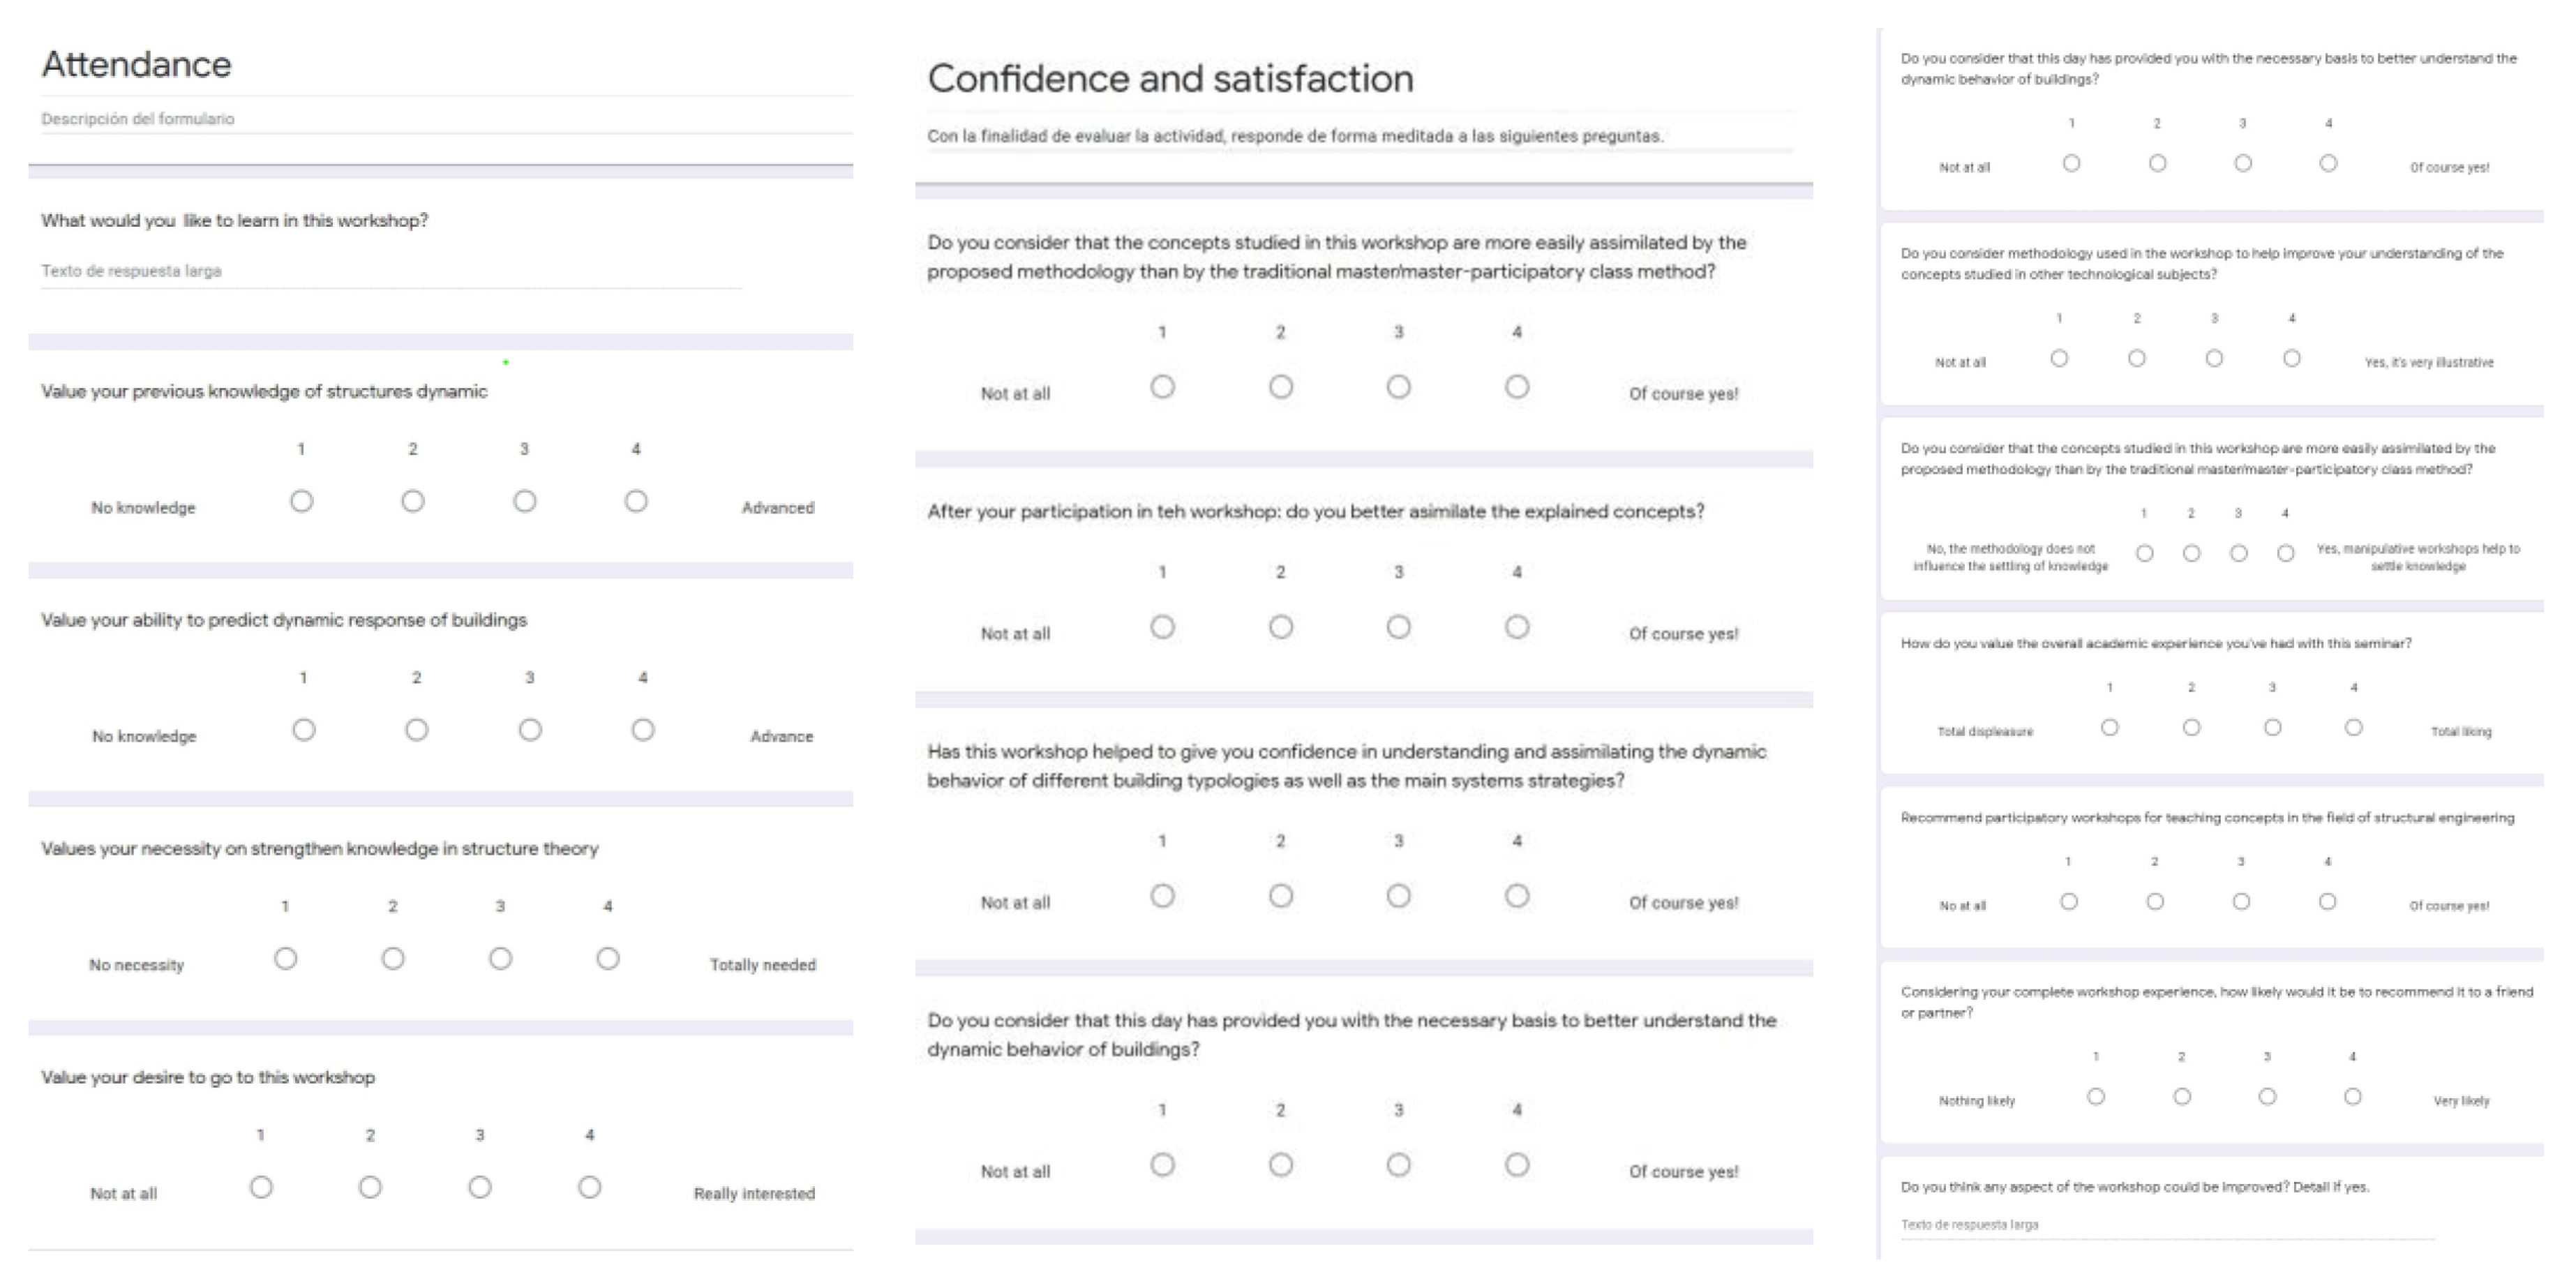Click the Confidence and satisfaction form title
The height and width of the screenshot is (1288, 2576).
1170,78
